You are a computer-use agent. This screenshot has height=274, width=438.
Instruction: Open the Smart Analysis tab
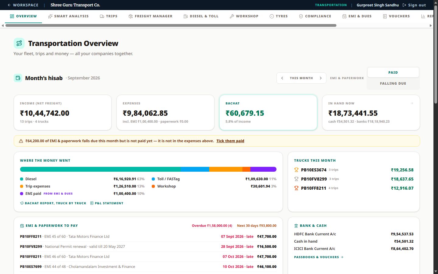(x=68, y=16)
